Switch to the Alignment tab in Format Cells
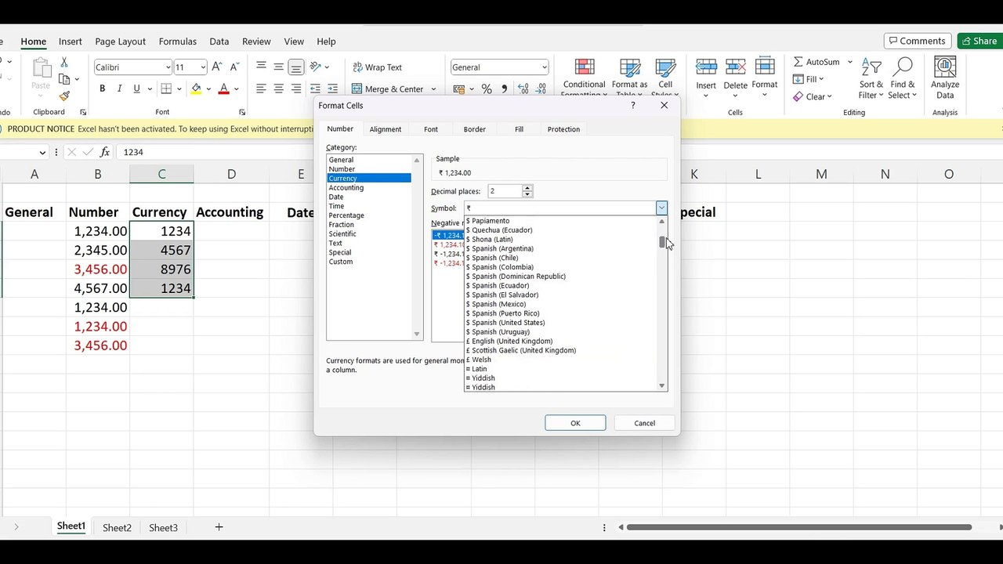The height and width of the screenshot is (564, 1003). [x=386, y=129]
